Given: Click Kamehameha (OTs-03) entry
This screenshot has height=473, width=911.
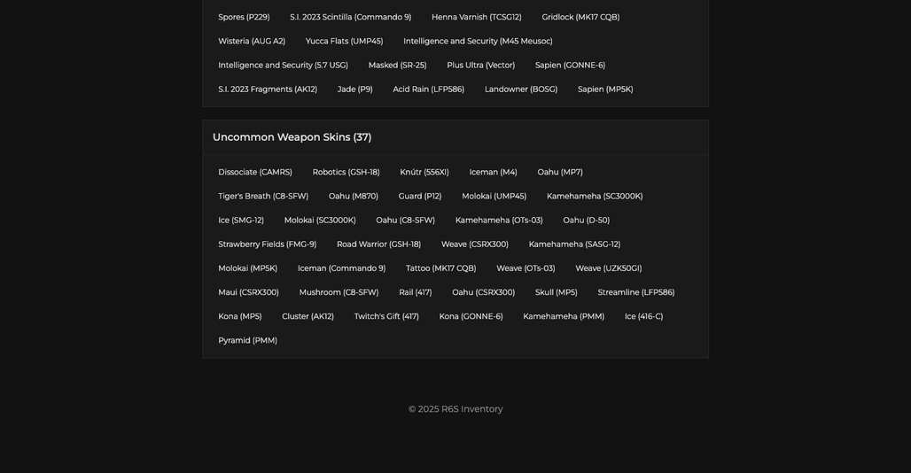Looking at the screenshot, I should click(499, 221).
